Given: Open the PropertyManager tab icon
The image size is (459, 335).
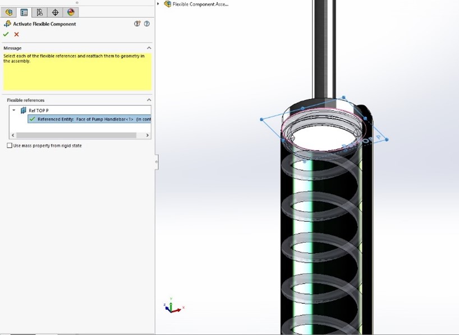Looking at the screenshot, I should click(25, 11).
